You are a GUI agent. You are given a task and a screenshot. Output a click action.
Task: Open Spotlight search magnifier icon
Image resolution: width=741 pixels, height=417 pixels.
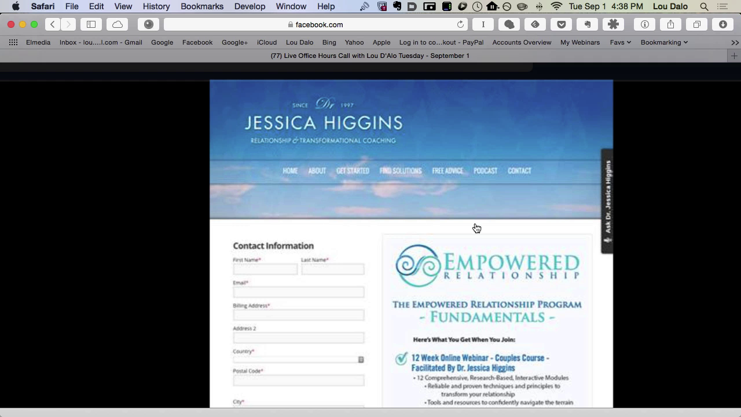point(704,6)
